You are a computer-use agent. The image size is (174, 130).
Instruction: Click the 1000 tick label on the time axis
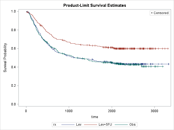(69, 111)
